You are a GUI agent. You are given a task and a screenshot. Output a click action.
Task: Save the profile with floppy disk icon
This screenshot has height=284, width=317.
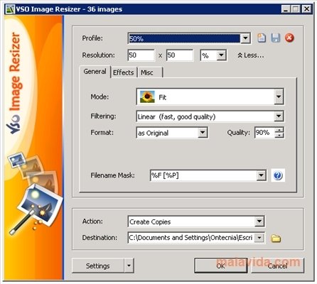pos(275,38)
